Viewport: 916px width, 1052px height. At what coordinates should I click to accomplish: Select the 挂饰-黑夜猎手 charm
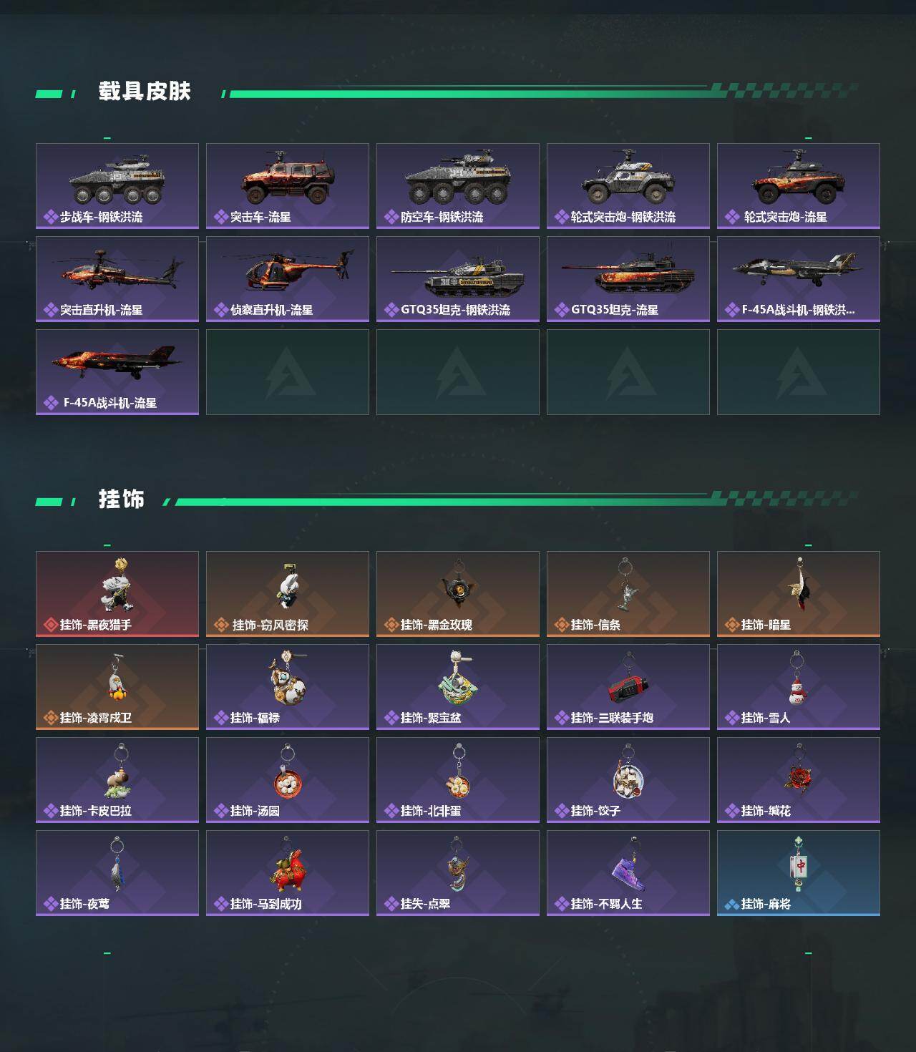click(117, 594)
